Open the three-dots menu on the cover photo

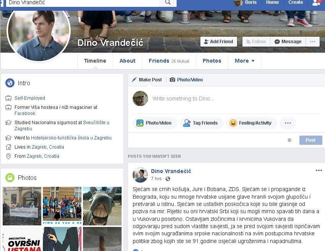(x=312, y=42)
